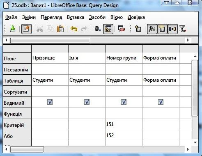Screen dimensions: 202x156
Task: Click upper horizontal scrollbar left arrow
Action: pyautogui.click(x=6, y=40)
